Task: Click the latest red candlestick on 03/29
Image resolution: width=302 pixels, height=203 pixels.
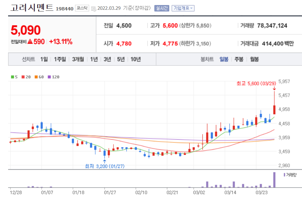Action: pos(274,110)
